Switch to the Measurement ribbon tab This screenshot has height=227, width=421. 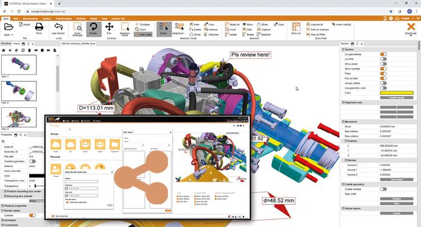click(x=30, y=18)
